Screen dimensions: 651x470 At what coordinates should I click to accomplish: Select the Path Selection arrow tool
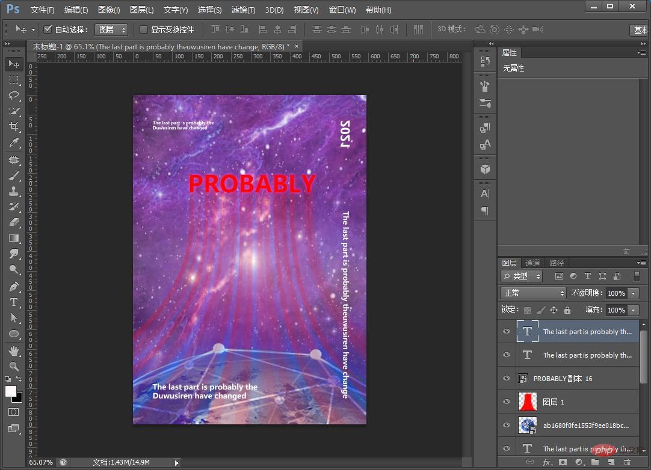pyautogui.click(x=14, y=318)
